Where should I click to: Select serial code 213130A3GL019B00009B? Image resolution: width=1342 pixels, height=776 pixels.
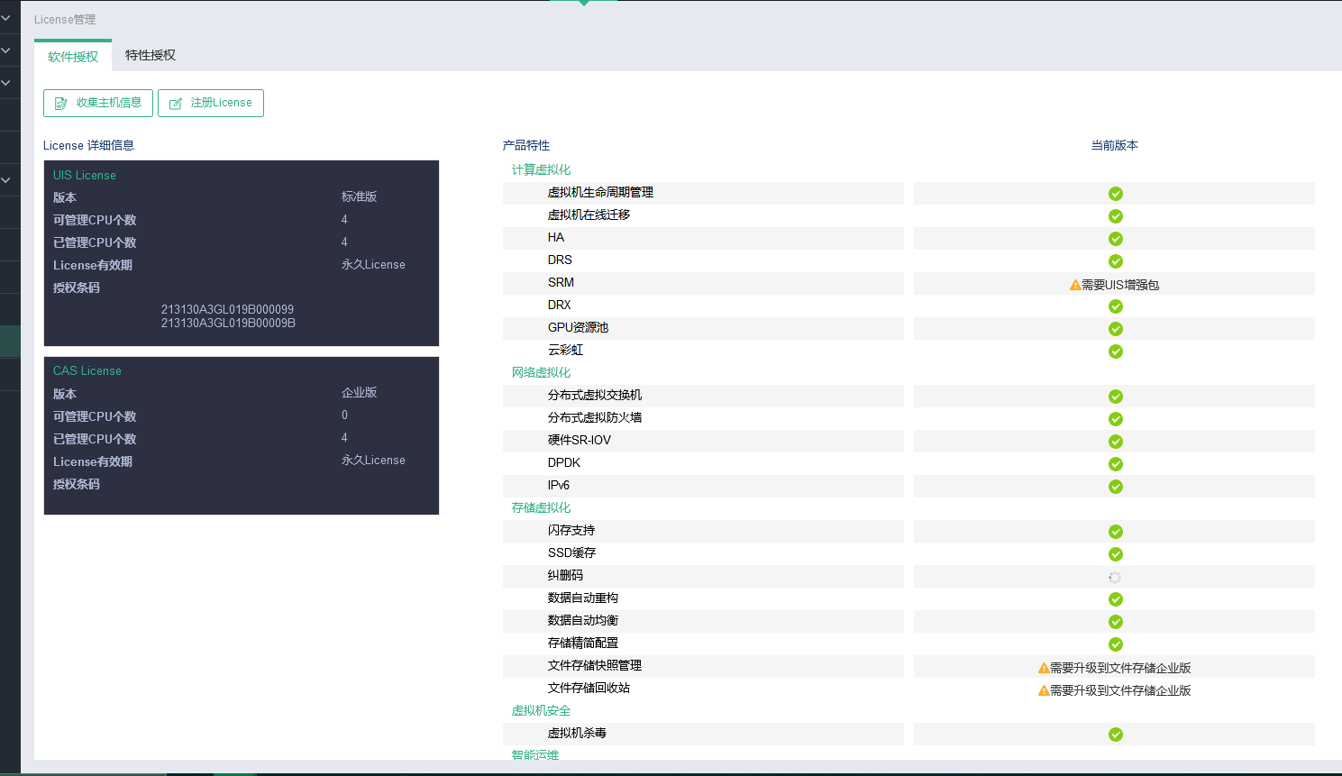point(228,323)
